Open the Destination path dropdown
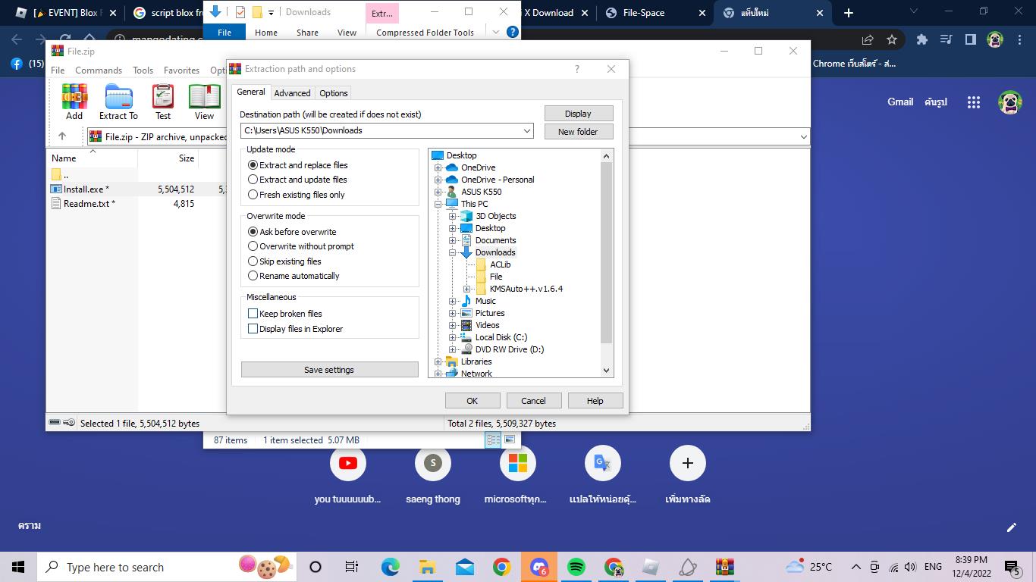The image size is (1036, 582). [527, 131]
